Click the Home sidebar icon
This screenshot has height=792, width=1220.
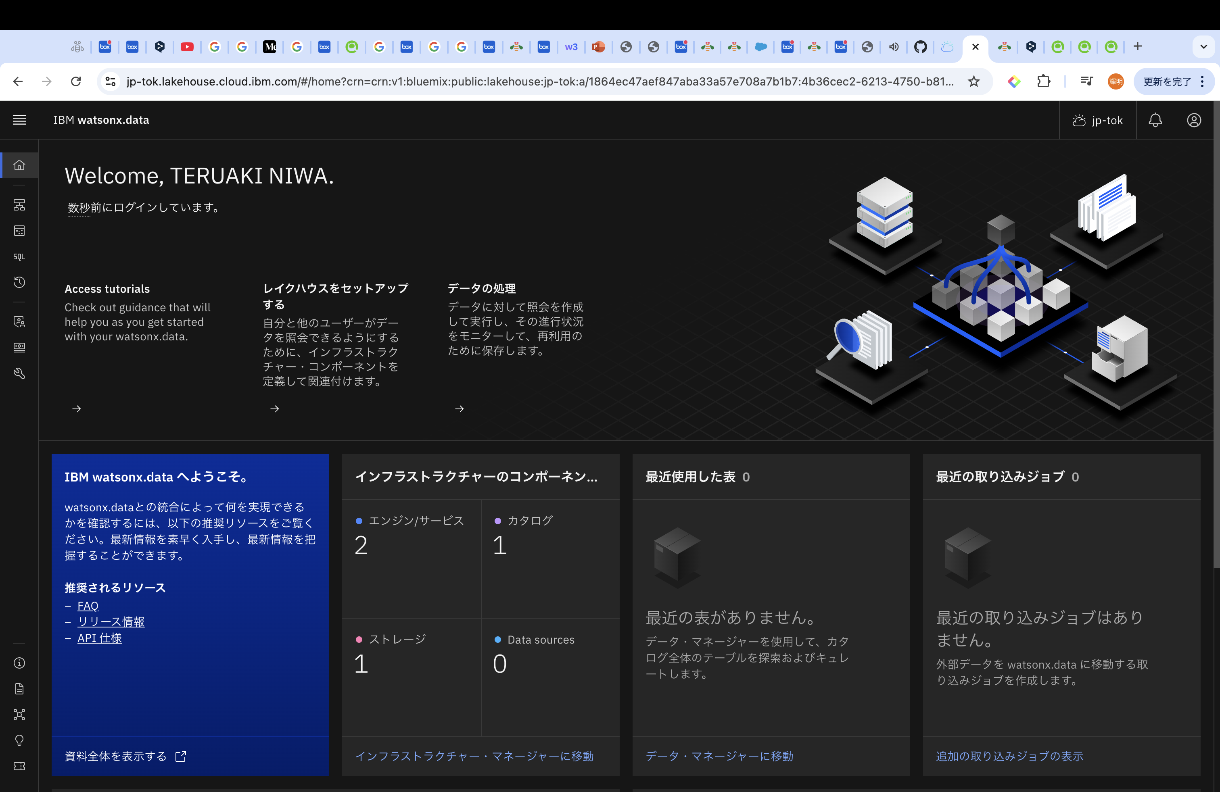[19, 165]
